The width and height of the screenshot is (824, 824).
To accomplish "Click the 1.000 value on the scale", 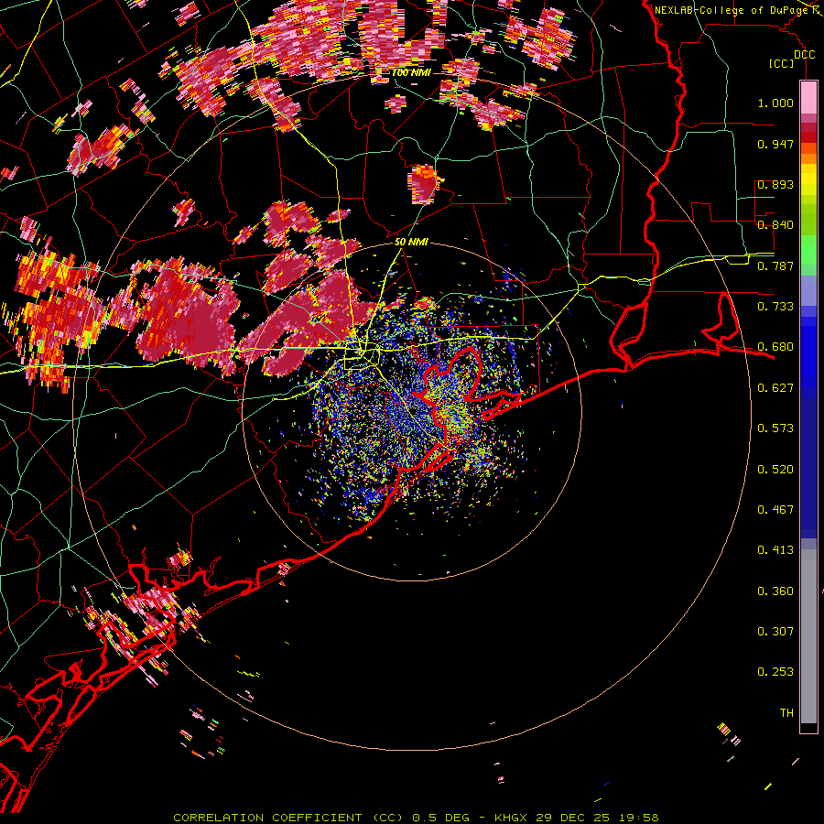I will 775,103.
